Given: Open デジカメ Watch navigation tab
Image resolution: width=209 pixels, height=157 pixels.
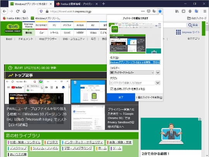Looking at the screenshot, I should (67, 25).
